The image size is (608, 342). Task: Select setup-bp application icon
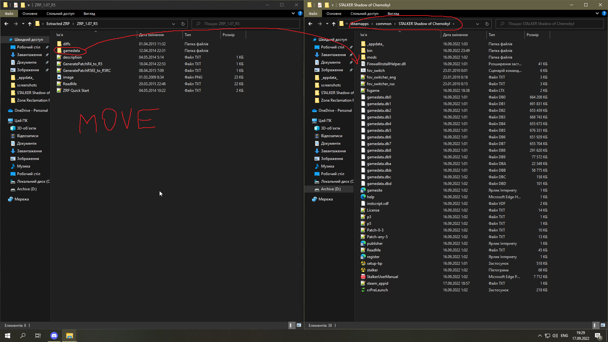click(363, 263)
